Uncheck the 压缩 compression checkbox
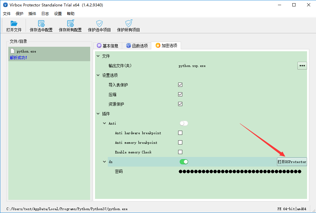 point(180,94)
